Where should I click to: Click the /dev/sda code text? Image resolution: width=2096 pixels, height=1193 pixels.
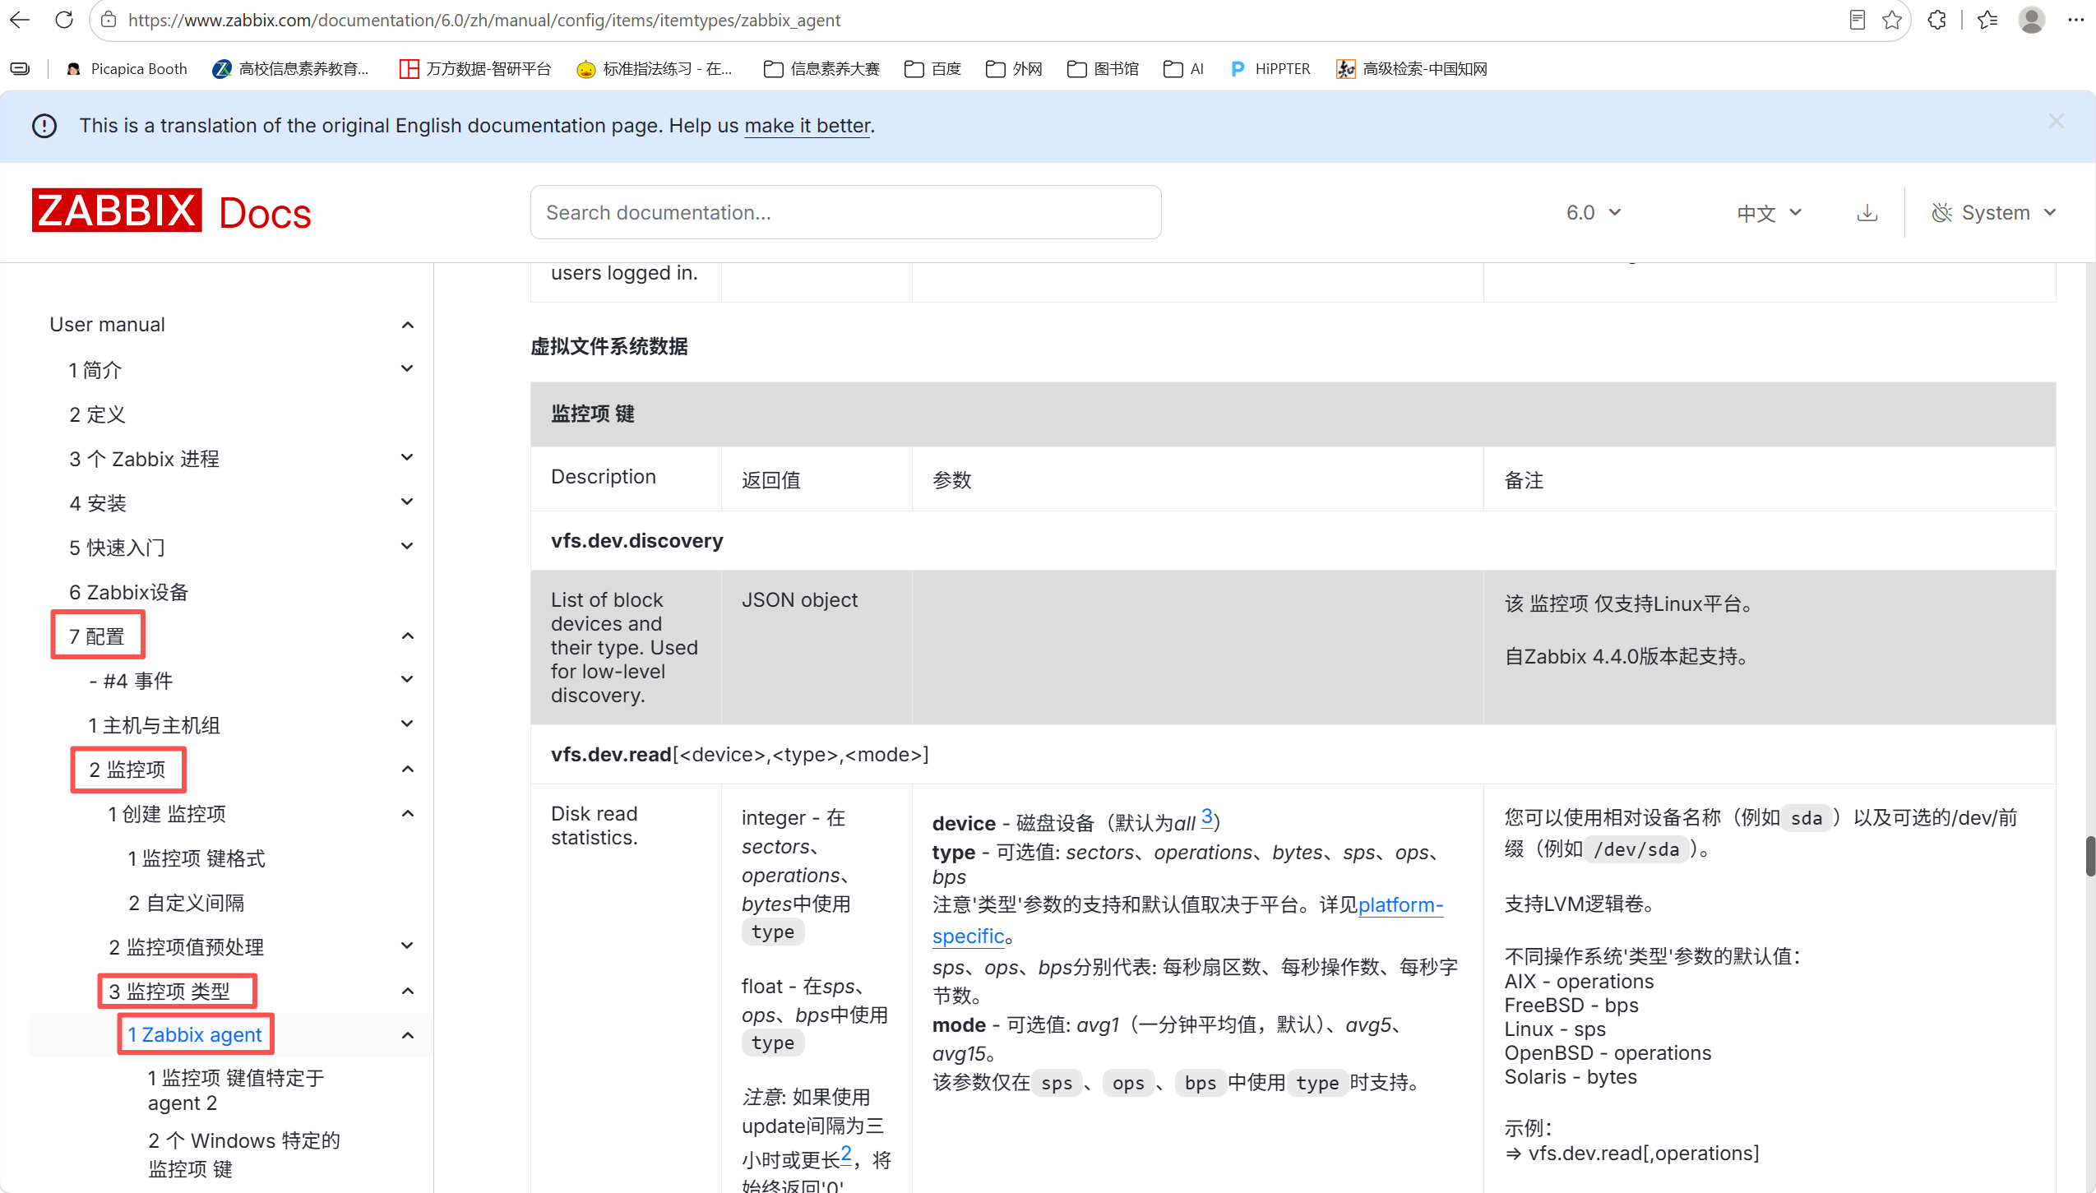(1636, 849)
